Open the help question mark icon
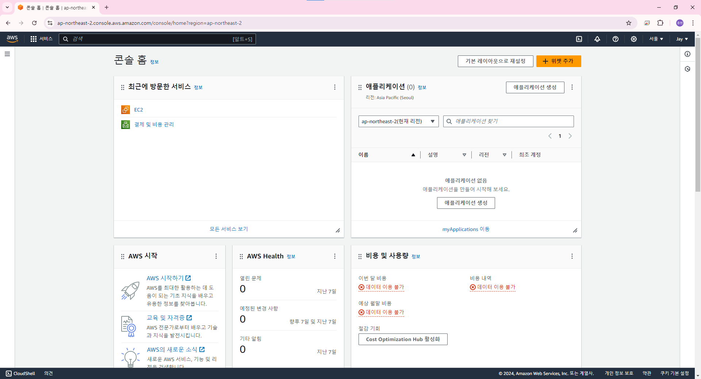Image resolution: width=701 pixels, height=379 pixels. tap(616, 39)
